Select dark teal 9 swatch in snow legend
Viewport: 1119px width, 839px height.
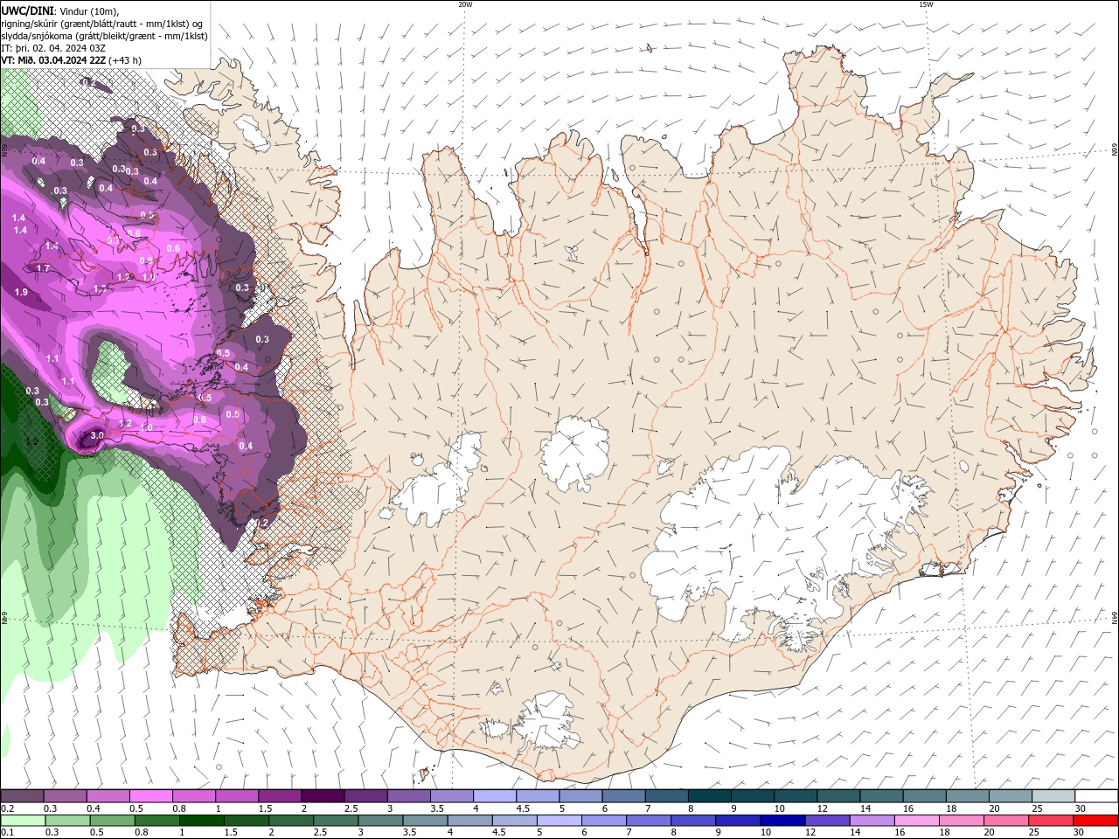click(752, 795)
